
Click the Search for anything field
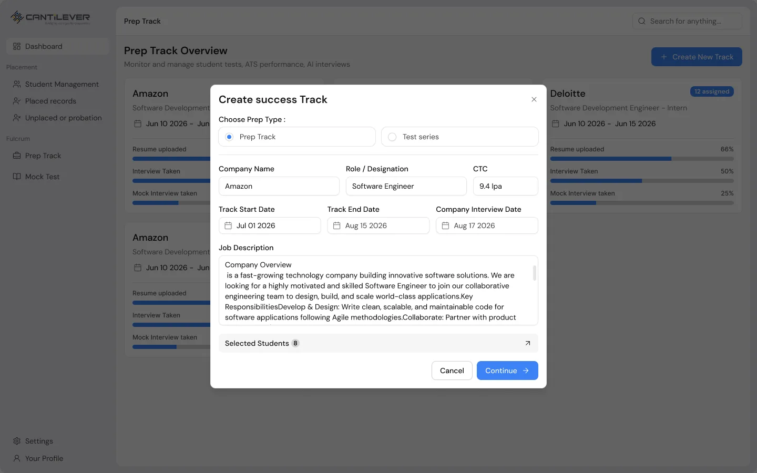coord(687,21)
